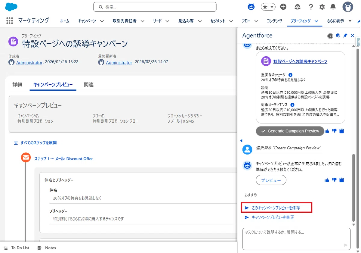The width and height of the screenshot is (361, 253).
Task: Open the キャンペーン nav tab
Action: (87, 21)
